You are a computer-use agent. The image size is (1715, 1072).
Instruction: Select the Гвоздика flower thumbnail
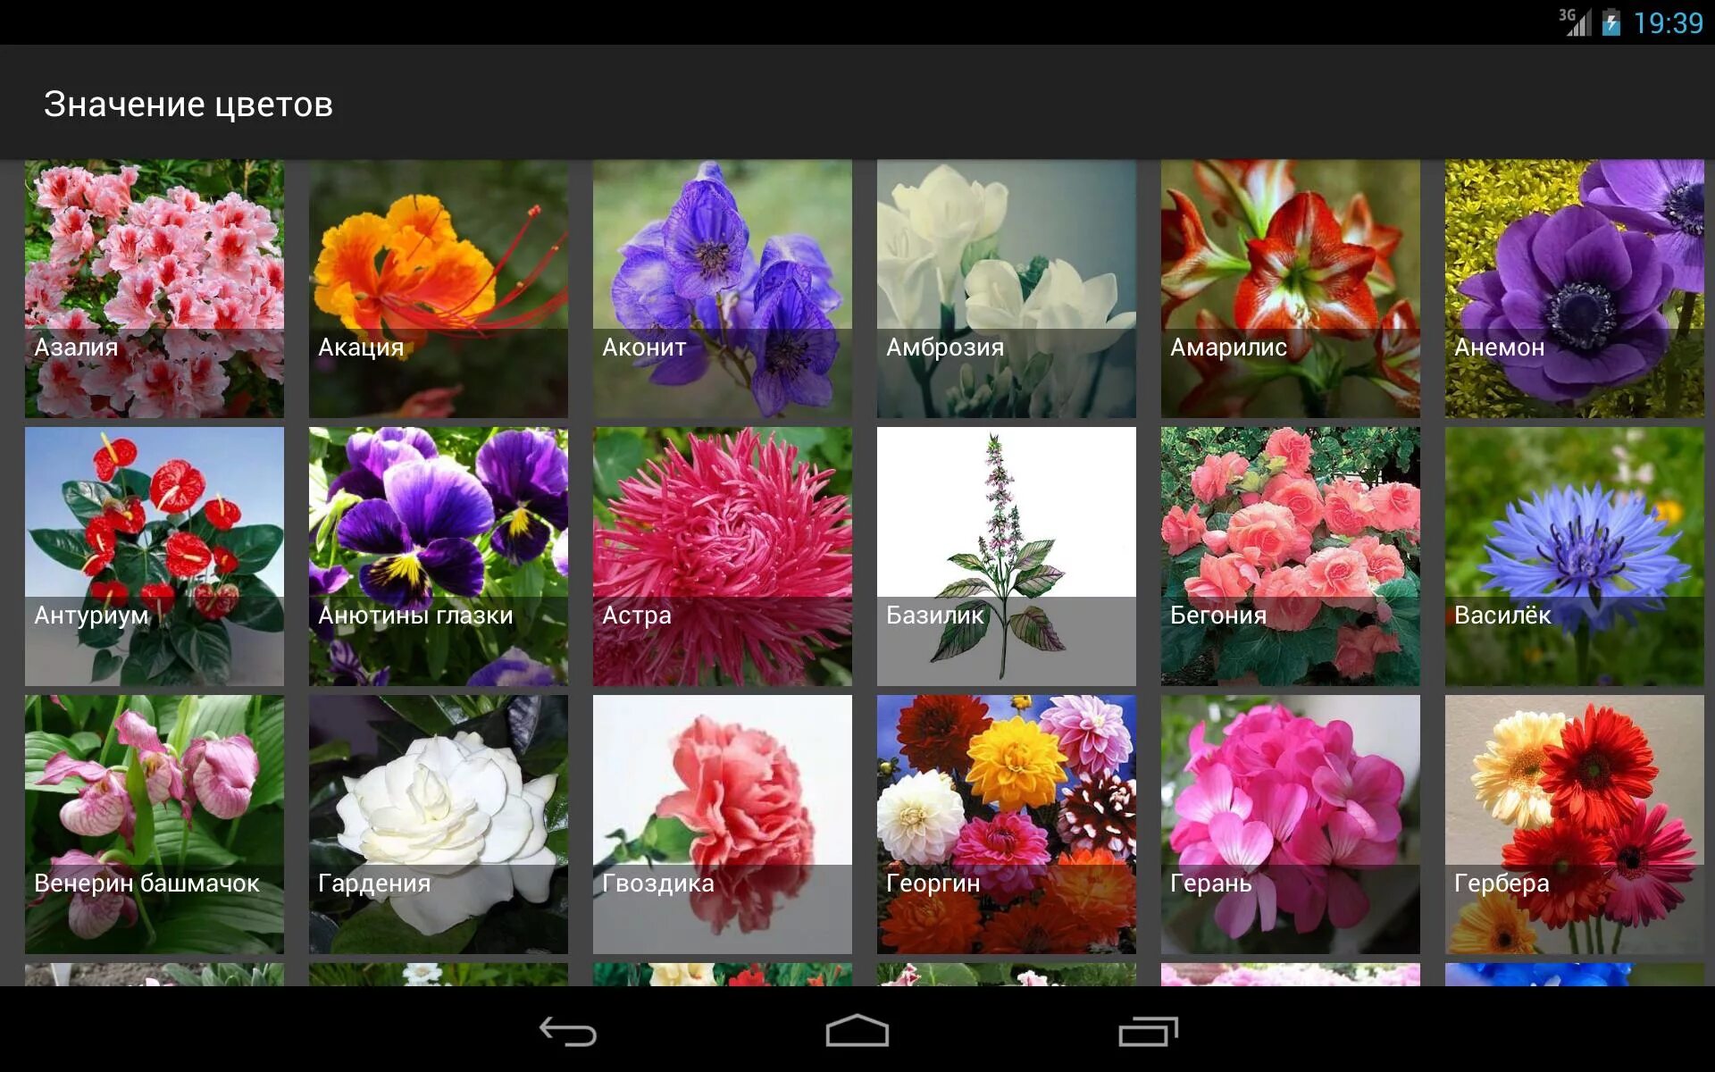[x=723, y=825]
